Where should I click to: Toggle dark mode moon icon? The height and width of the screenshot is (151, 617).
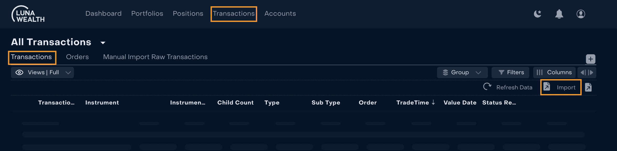point(538,14)
